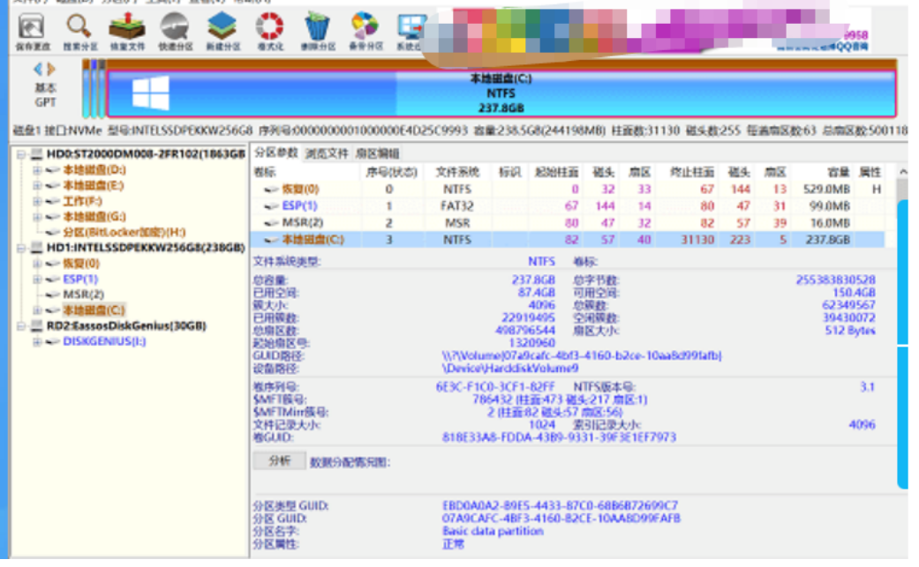Switch to the 扇区编辑 (Sector Editor) tab

(377, 153)
